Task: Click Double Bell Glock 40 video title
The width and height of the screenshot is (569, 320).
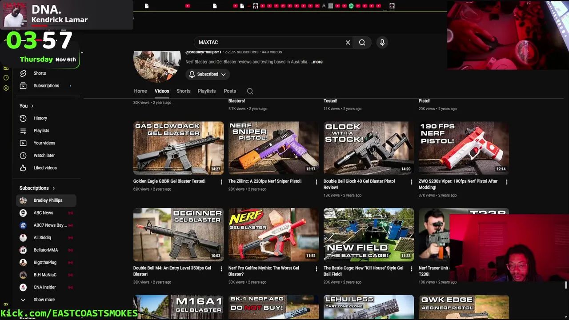Action: coord(359,184)
